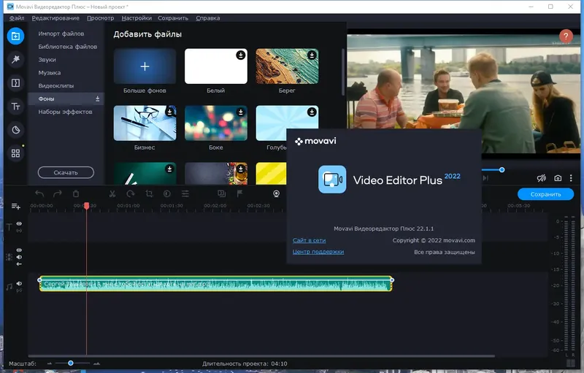Image resolution: width=584 pixels, height=373 pixels.
Task: Click arrow icon on video track
Action: 19,264
